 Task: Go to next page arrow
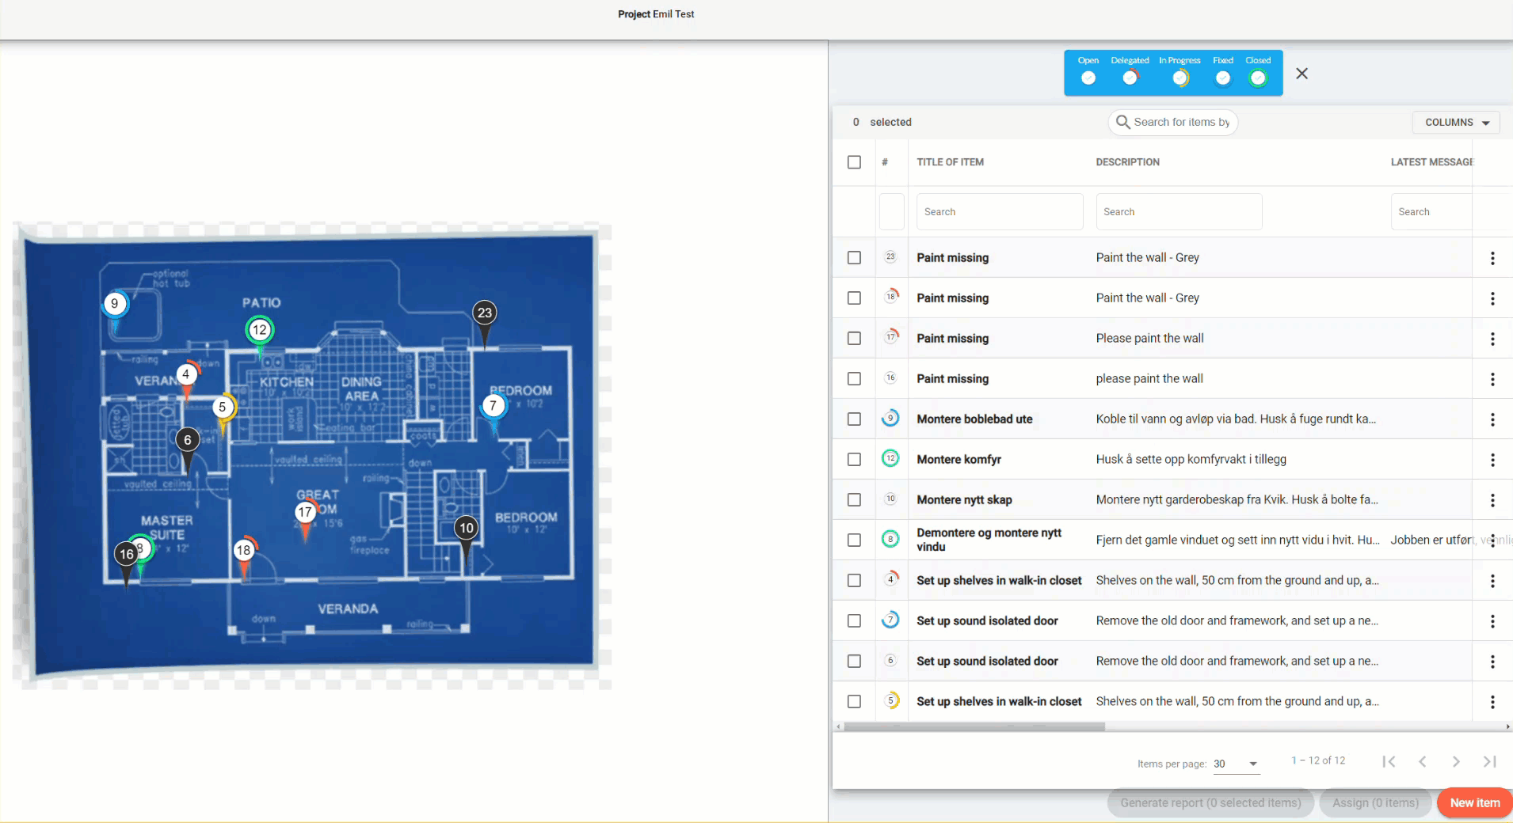click(x=1456, y=761)
